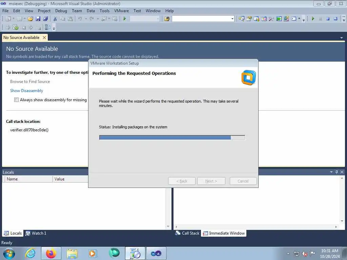
Task: Click the New Project icon
Action: 8,19
